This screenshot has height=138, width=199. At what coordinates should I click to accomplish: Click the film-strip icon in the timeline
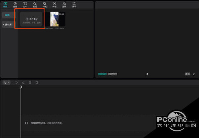click(x=26, y=123)
